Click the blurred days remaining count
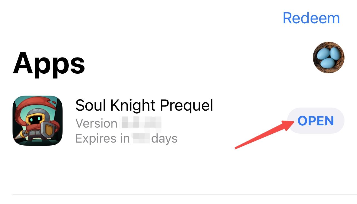The height and width of the screenshot is (204, 357). (141, 138)
